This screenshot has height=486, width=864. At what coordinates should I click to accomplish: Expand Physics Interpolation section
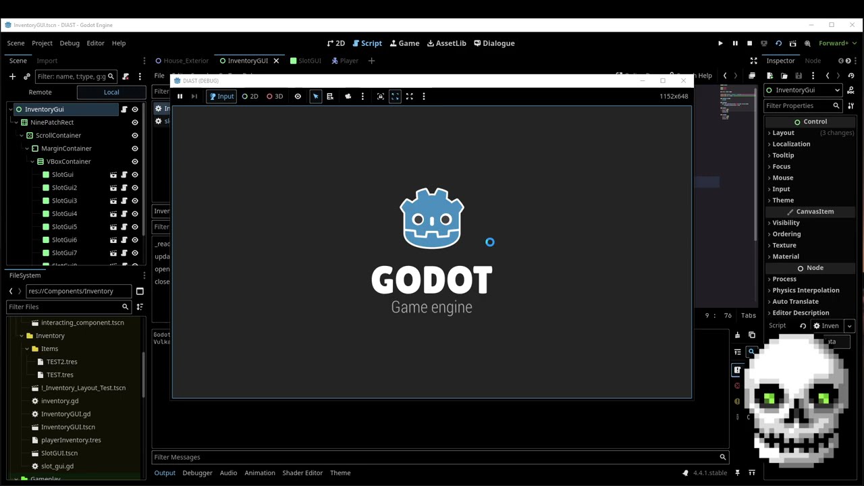805,290
